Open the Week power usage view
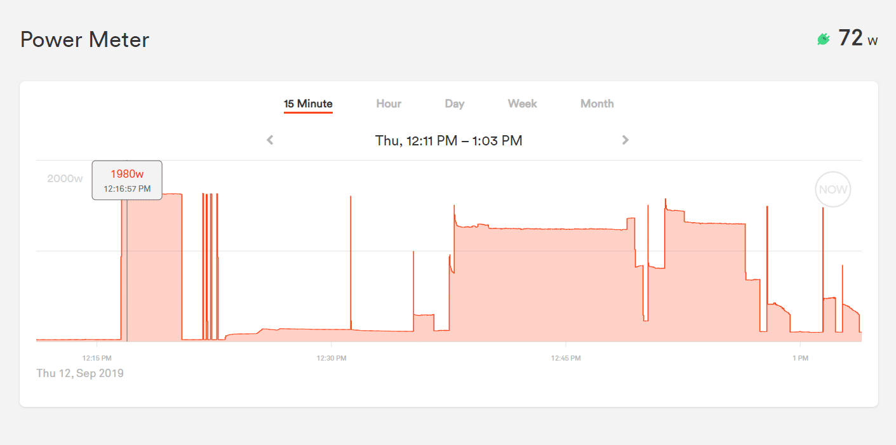Screen dimensions: 896x445 pos(522,103)
